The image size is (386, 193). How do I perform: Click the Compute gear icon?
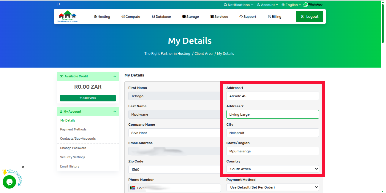tap(123, 17)
